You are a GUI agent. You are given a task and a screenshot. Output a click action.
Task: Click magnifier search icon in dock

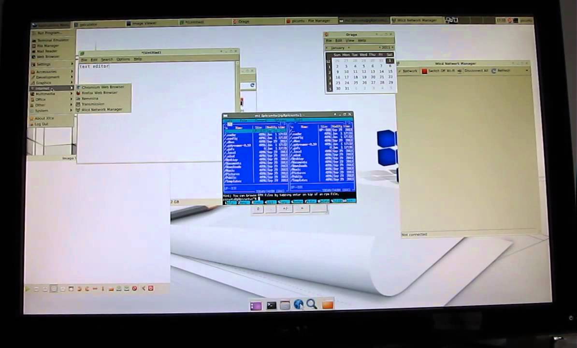312,304
